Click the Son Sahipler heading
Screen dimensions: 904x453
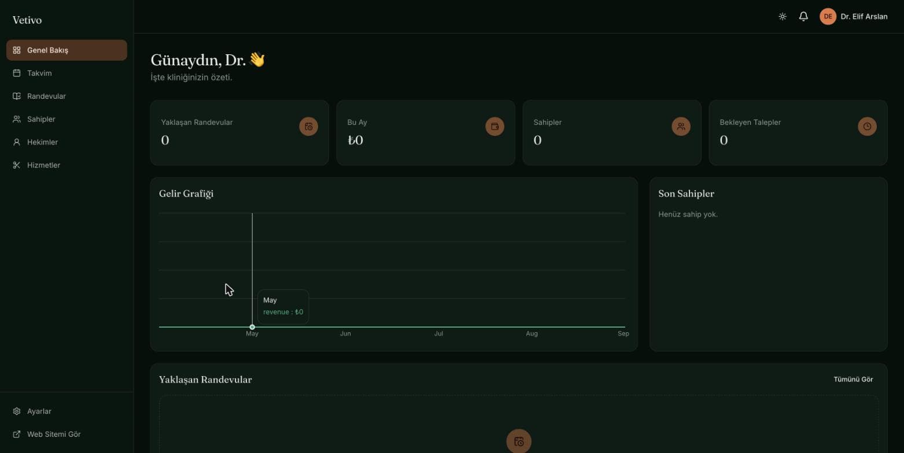[687, 194]
